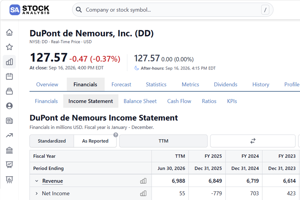The image size is (300, 200).
Task: Open the Dividends tab
Action: [225, 84]
